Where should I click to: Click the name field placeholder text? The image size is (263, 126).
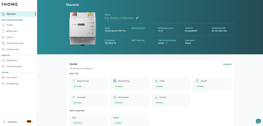119,18
